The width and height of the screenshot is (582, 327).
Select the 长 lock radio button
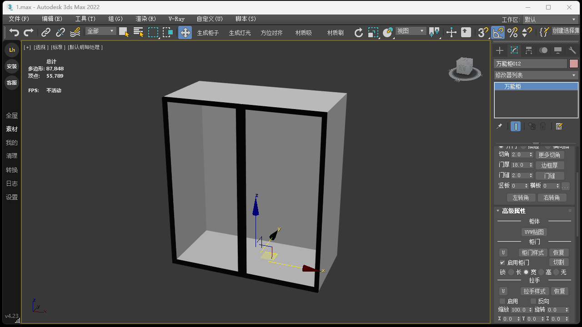click(x=511, y=272)
